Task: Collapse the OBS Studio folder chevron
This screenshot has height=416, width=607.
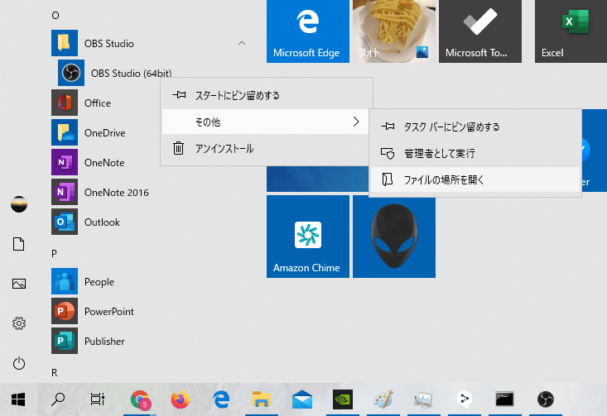Action: pos(242,43)
